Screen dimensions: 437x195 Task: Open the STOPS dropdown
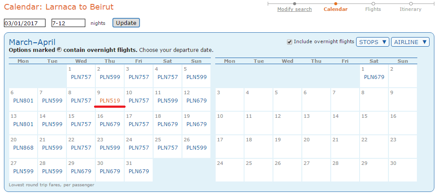coord(372,42)
